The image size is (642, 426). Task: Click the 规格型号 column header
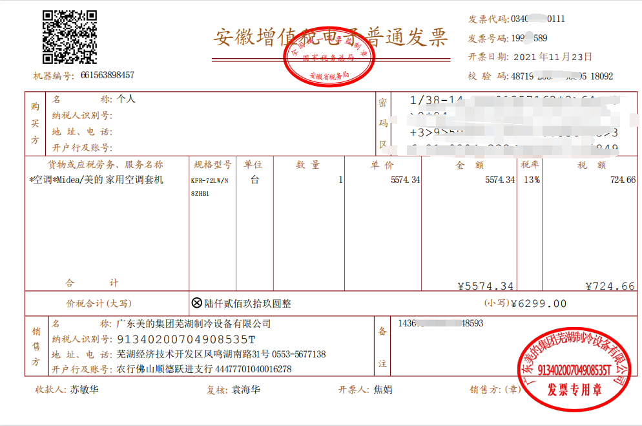pyautogui.click(x=212, y=165)
